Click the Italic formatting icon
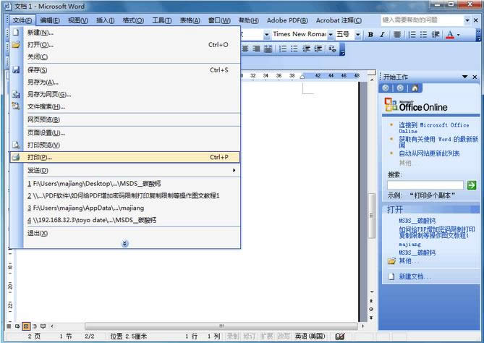The width and height of the screenshot is (484, 343). (x=383, y=34)
